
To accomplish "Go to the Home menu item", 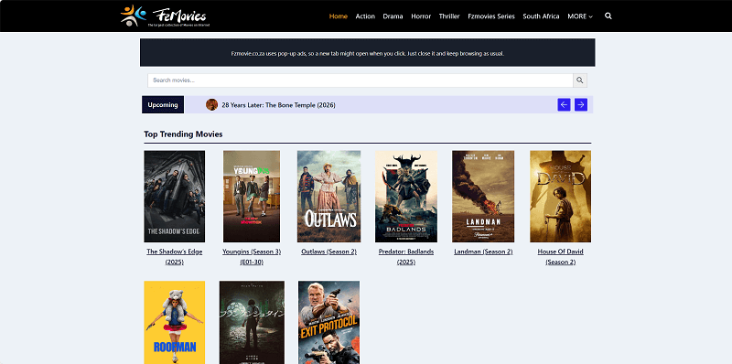I will tap(339, 16).
